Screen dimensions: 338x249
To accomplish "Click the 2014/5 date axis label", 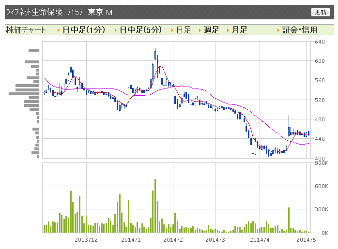I will point(306,240).
